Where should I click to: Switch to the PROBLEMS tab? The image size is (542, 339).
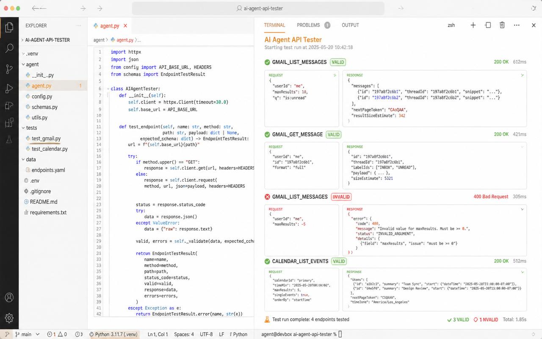pos(308,25)
